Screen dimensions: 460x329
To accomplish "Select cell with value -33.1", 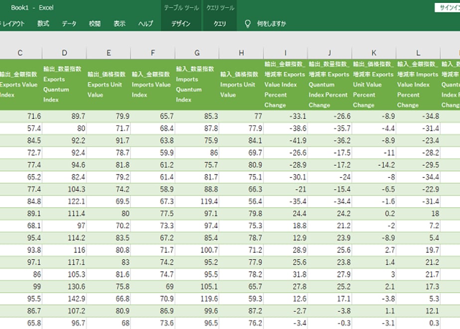I will (x=285, y=116).
